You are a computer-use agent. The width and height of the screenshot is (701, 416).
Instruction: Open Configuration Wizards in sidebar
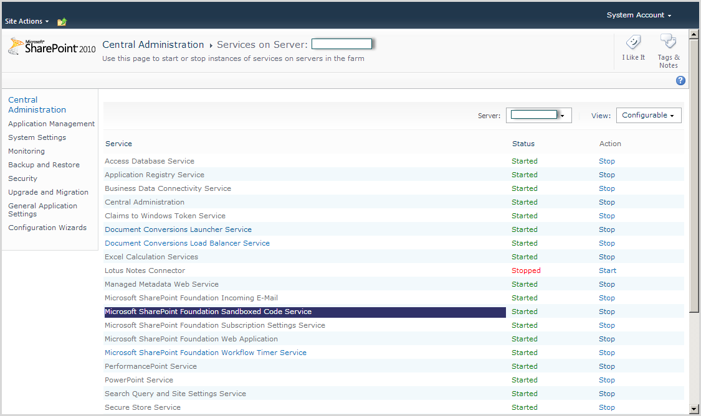click(47, 228)
